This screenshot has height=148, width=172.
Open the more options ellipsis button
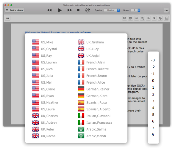click(166, 10)
